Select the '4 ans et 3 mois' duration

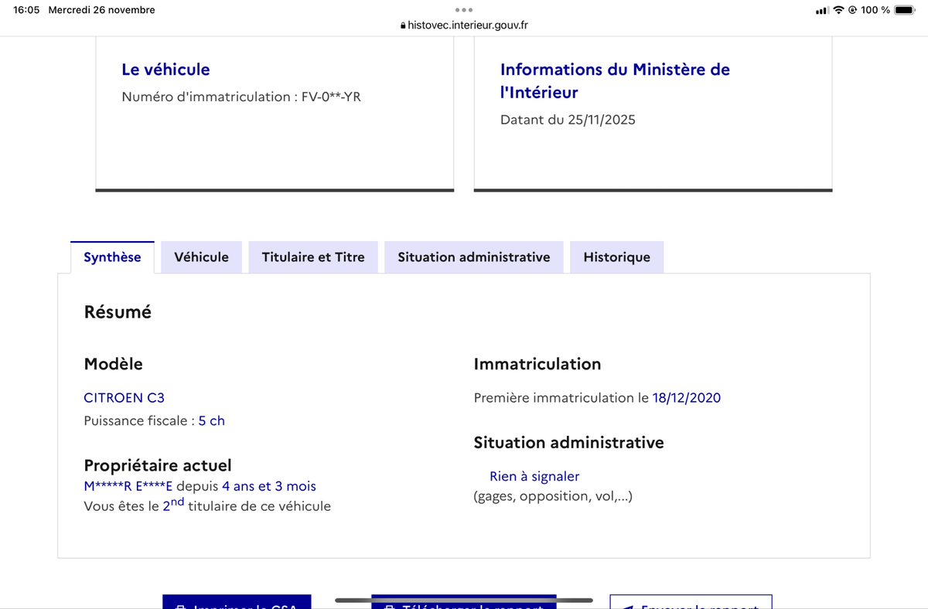[x=269, y=487]
